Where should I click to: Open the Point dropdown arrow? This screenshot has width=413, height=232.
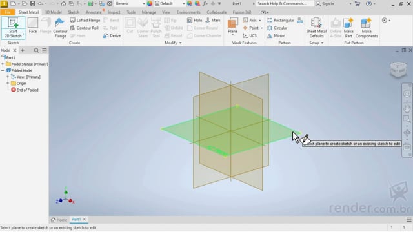[x=261, y=28]
